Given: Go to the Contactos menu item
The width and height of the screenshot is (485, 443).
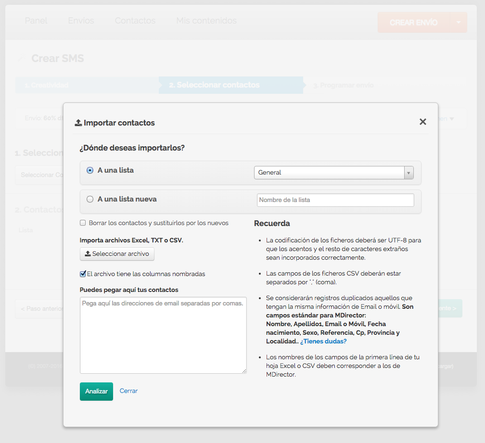Looking at the screenshot, I should click(135, 21).
